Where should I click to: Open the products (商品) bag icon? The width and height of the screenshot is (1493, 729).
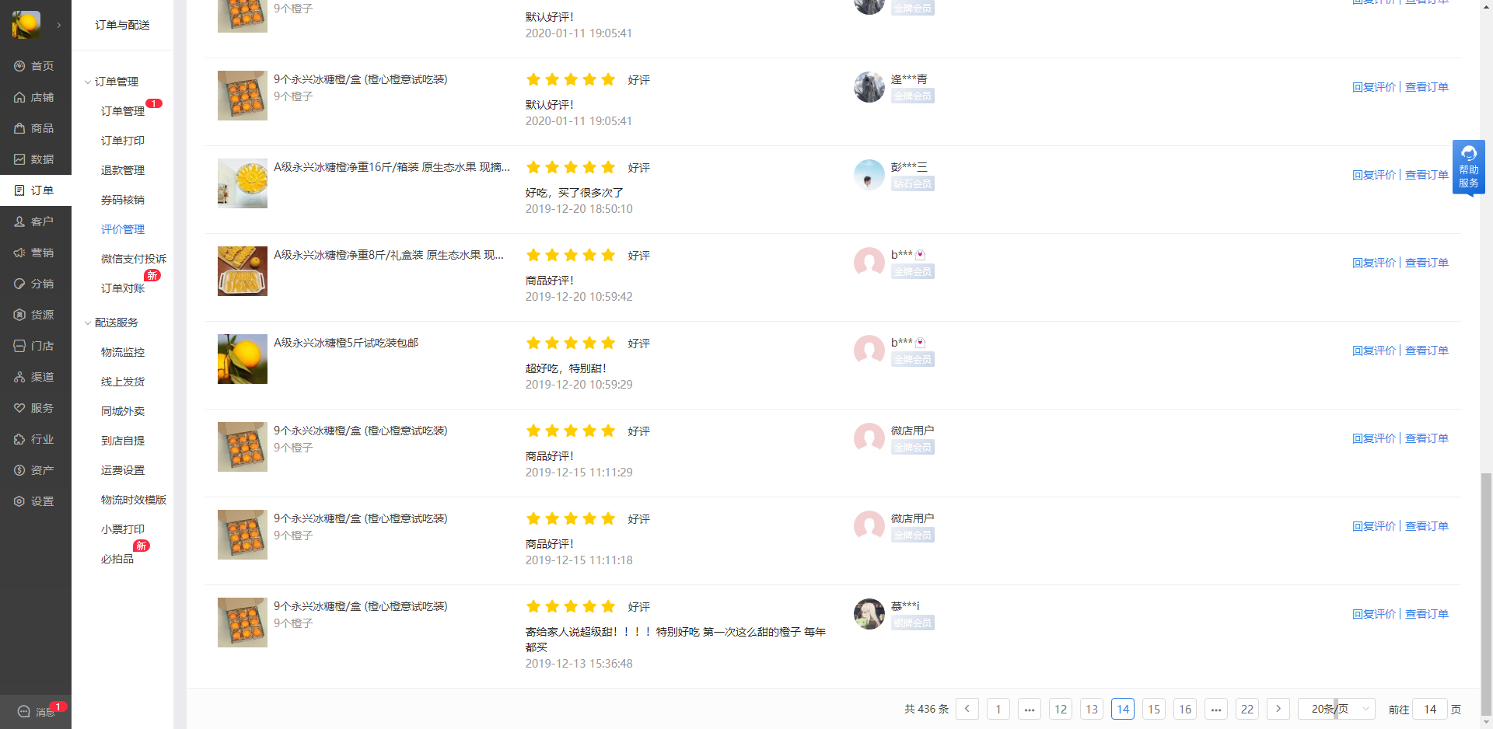click(x=19, y=128)
